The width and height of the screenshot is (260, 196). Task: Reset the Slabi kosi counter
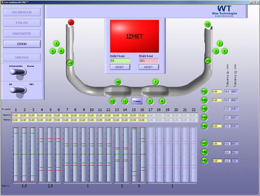[148, 67]
